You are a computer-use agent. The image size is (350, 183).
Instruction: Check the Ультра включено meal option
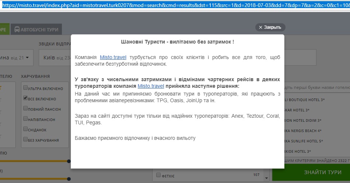25,88
